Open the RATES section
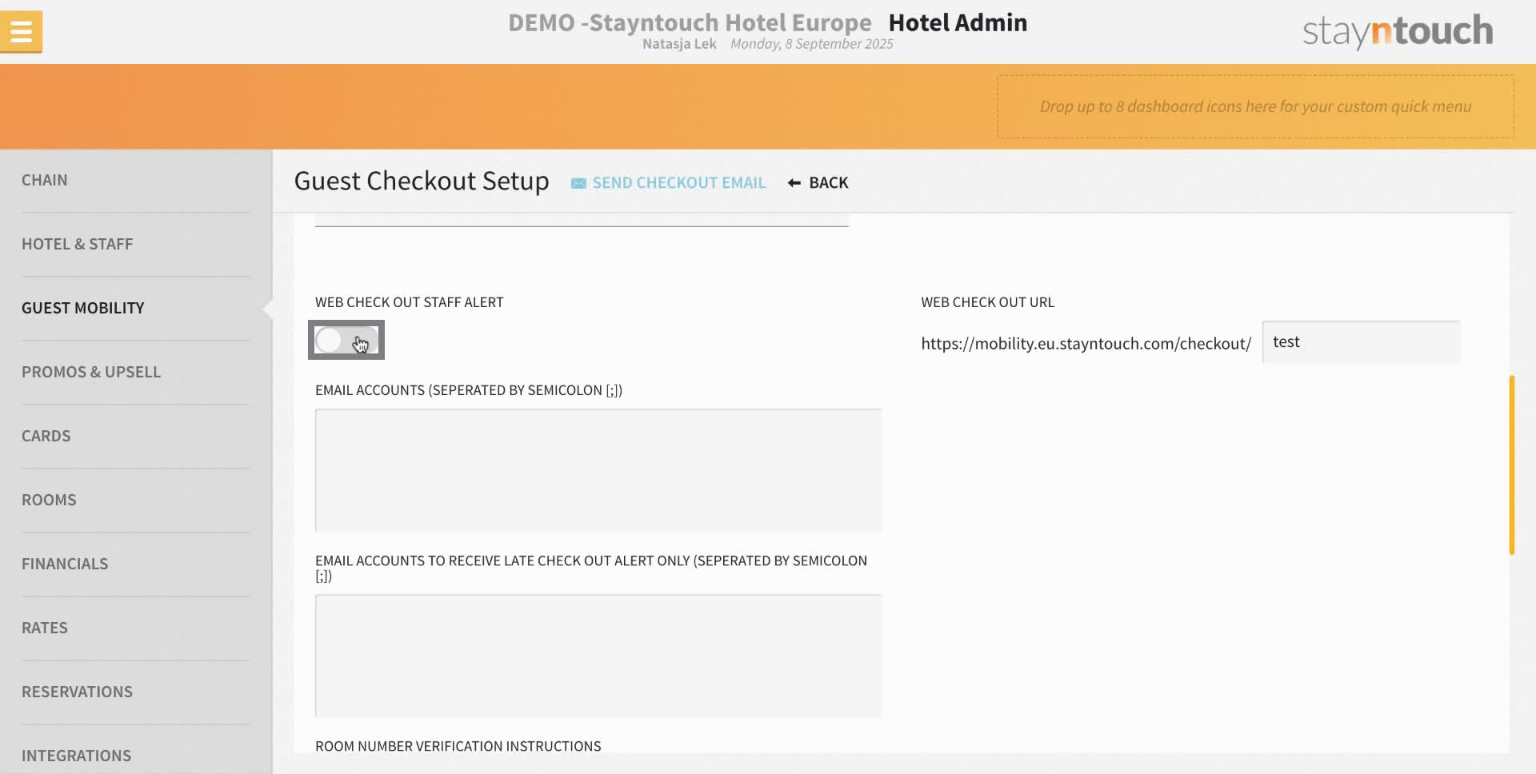This screenshot has width=1536, height=774. pyautogui.click(x=45, y=628)
